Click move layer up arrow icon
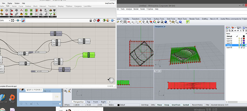This screenshot has height=111, width=247. click(x=235, y=31)
